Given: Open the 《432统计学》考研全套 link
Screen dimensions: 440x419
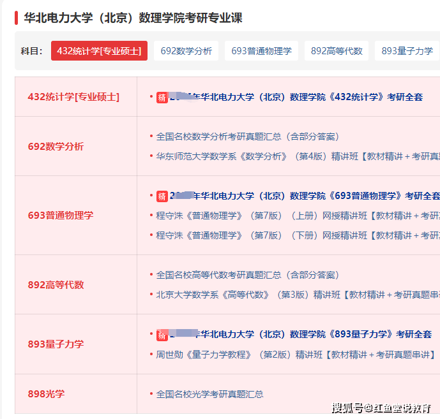Looking at the screenshot, I should click(296, 97).
